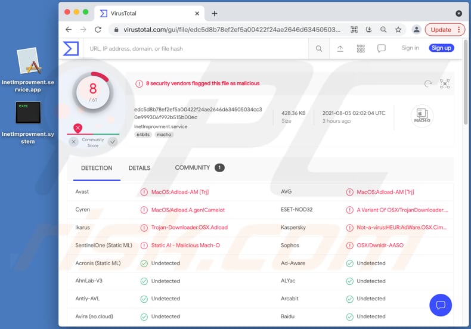Screen dimensions: 471x329
Task: Open the QR/grid icon in address bar
Action: [354, 29]
